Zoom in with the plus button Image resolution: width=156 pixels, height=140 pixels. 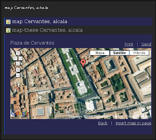(18, 70)
